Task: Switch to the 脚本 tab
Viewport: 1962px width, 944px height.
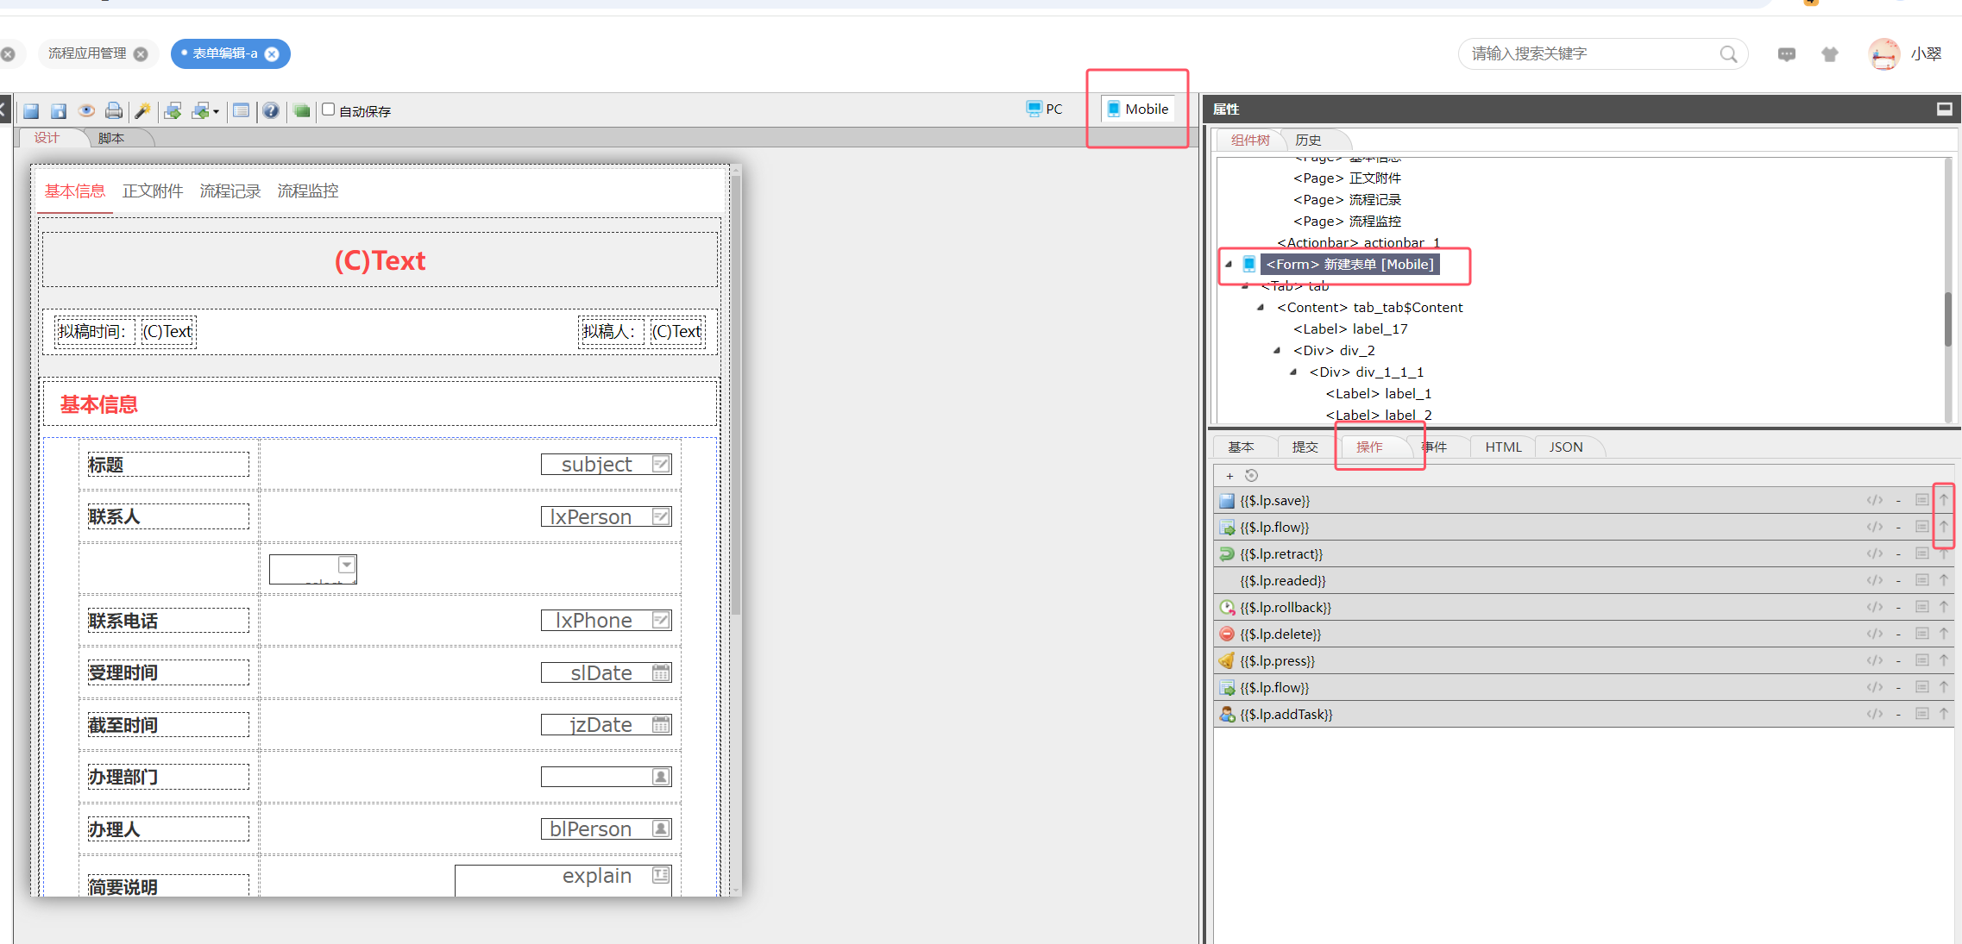Action: click(111, 138)
